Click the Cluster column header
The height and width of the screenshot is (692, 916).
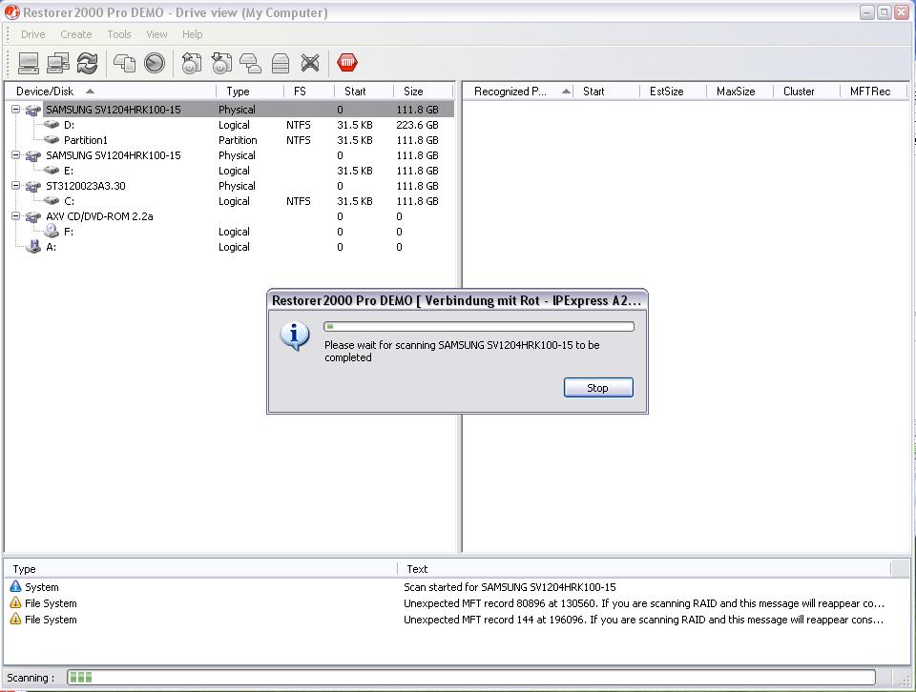[807, 91]
